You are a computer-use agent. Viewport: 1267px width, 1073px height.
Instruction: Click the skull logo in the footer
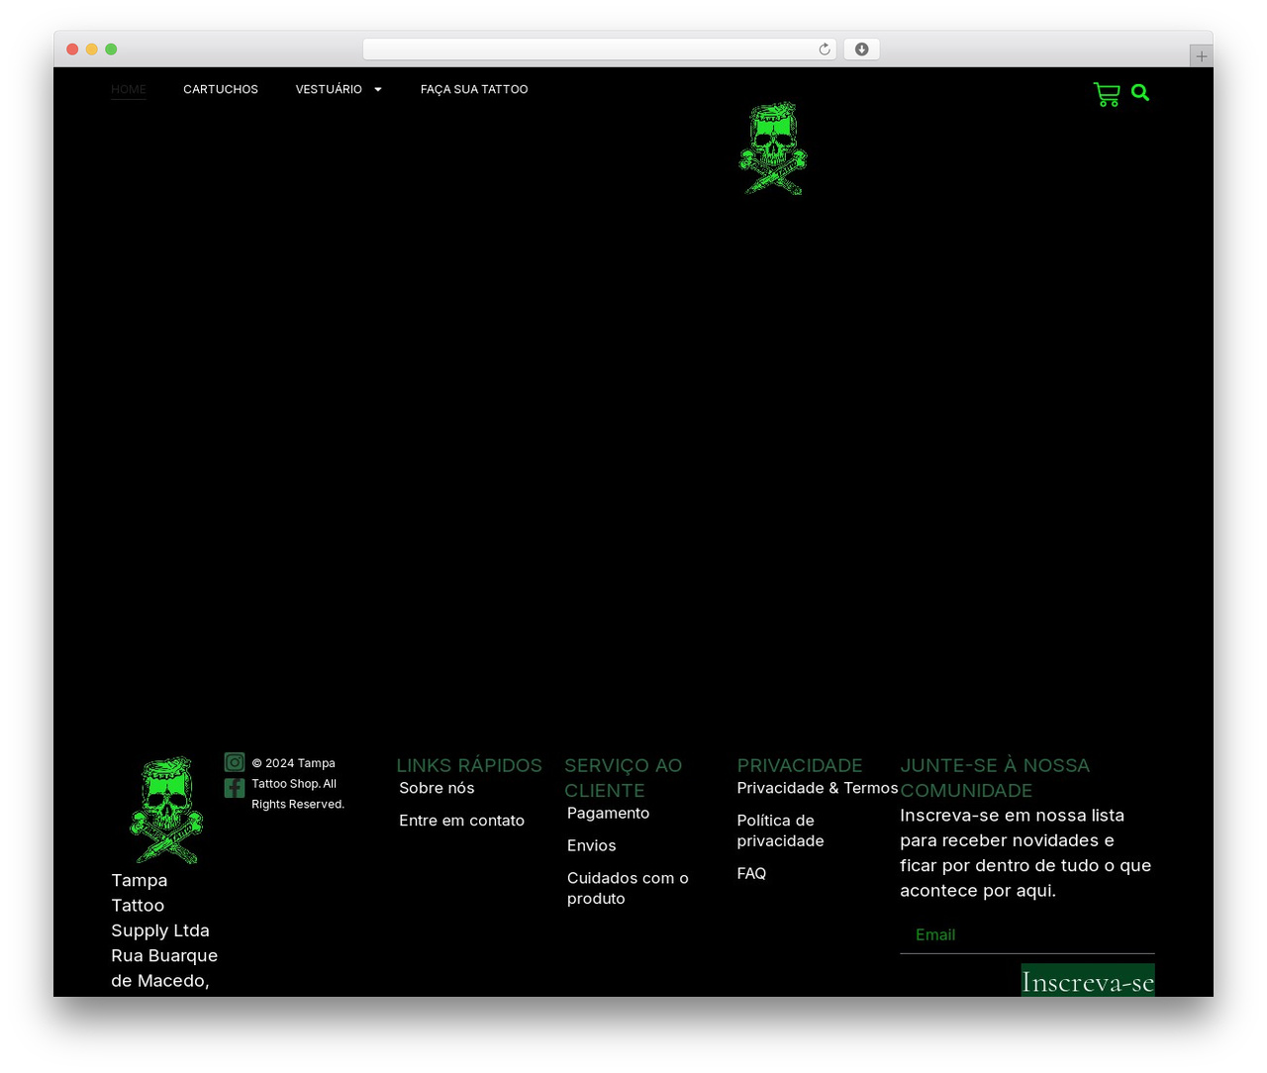pyautogui.click(x=166, y=811)
